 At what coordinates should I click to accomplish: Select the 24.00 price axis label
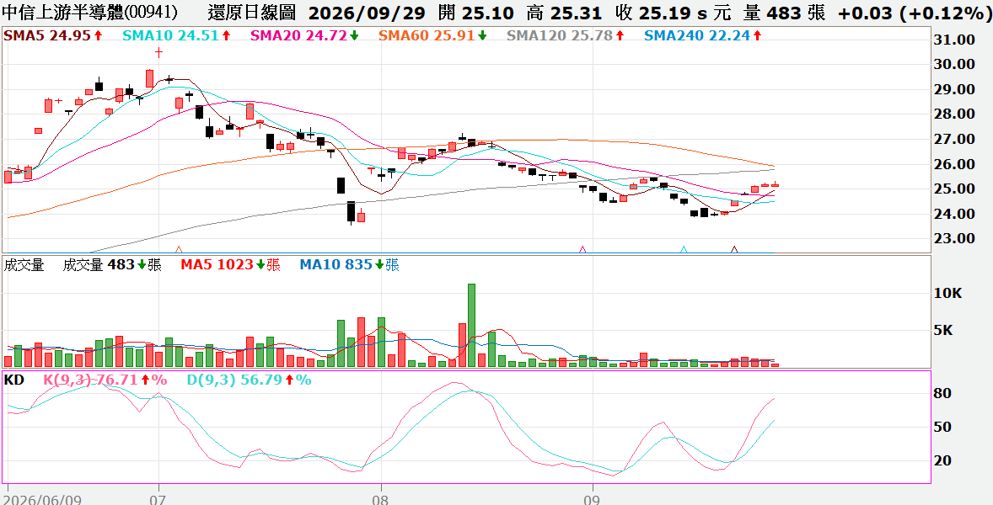[955, 214]
